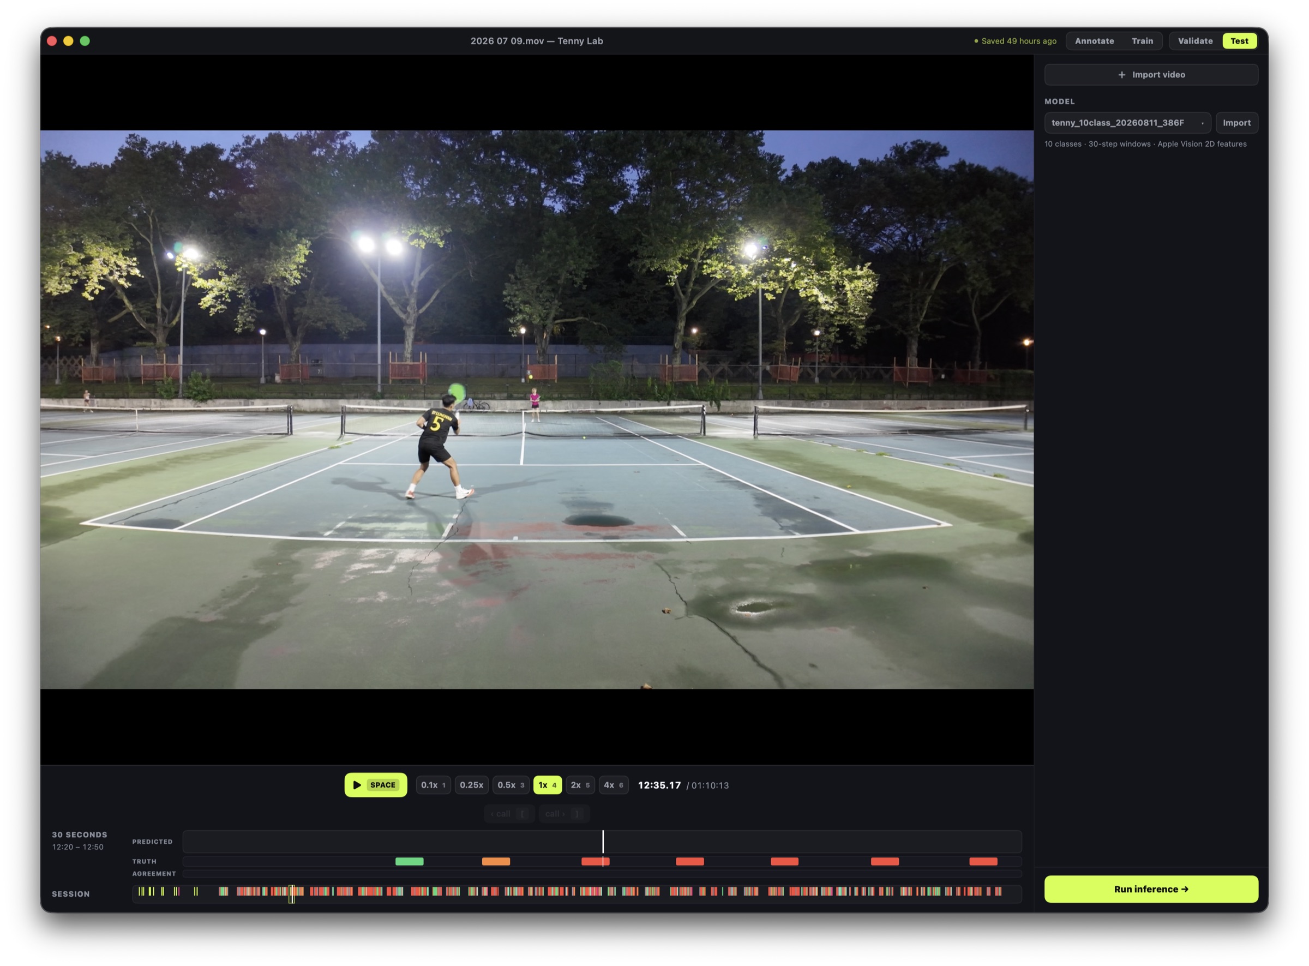Click the white playhead in the Predicted track
Screen dimensions: 1309x966
point(603,842)
